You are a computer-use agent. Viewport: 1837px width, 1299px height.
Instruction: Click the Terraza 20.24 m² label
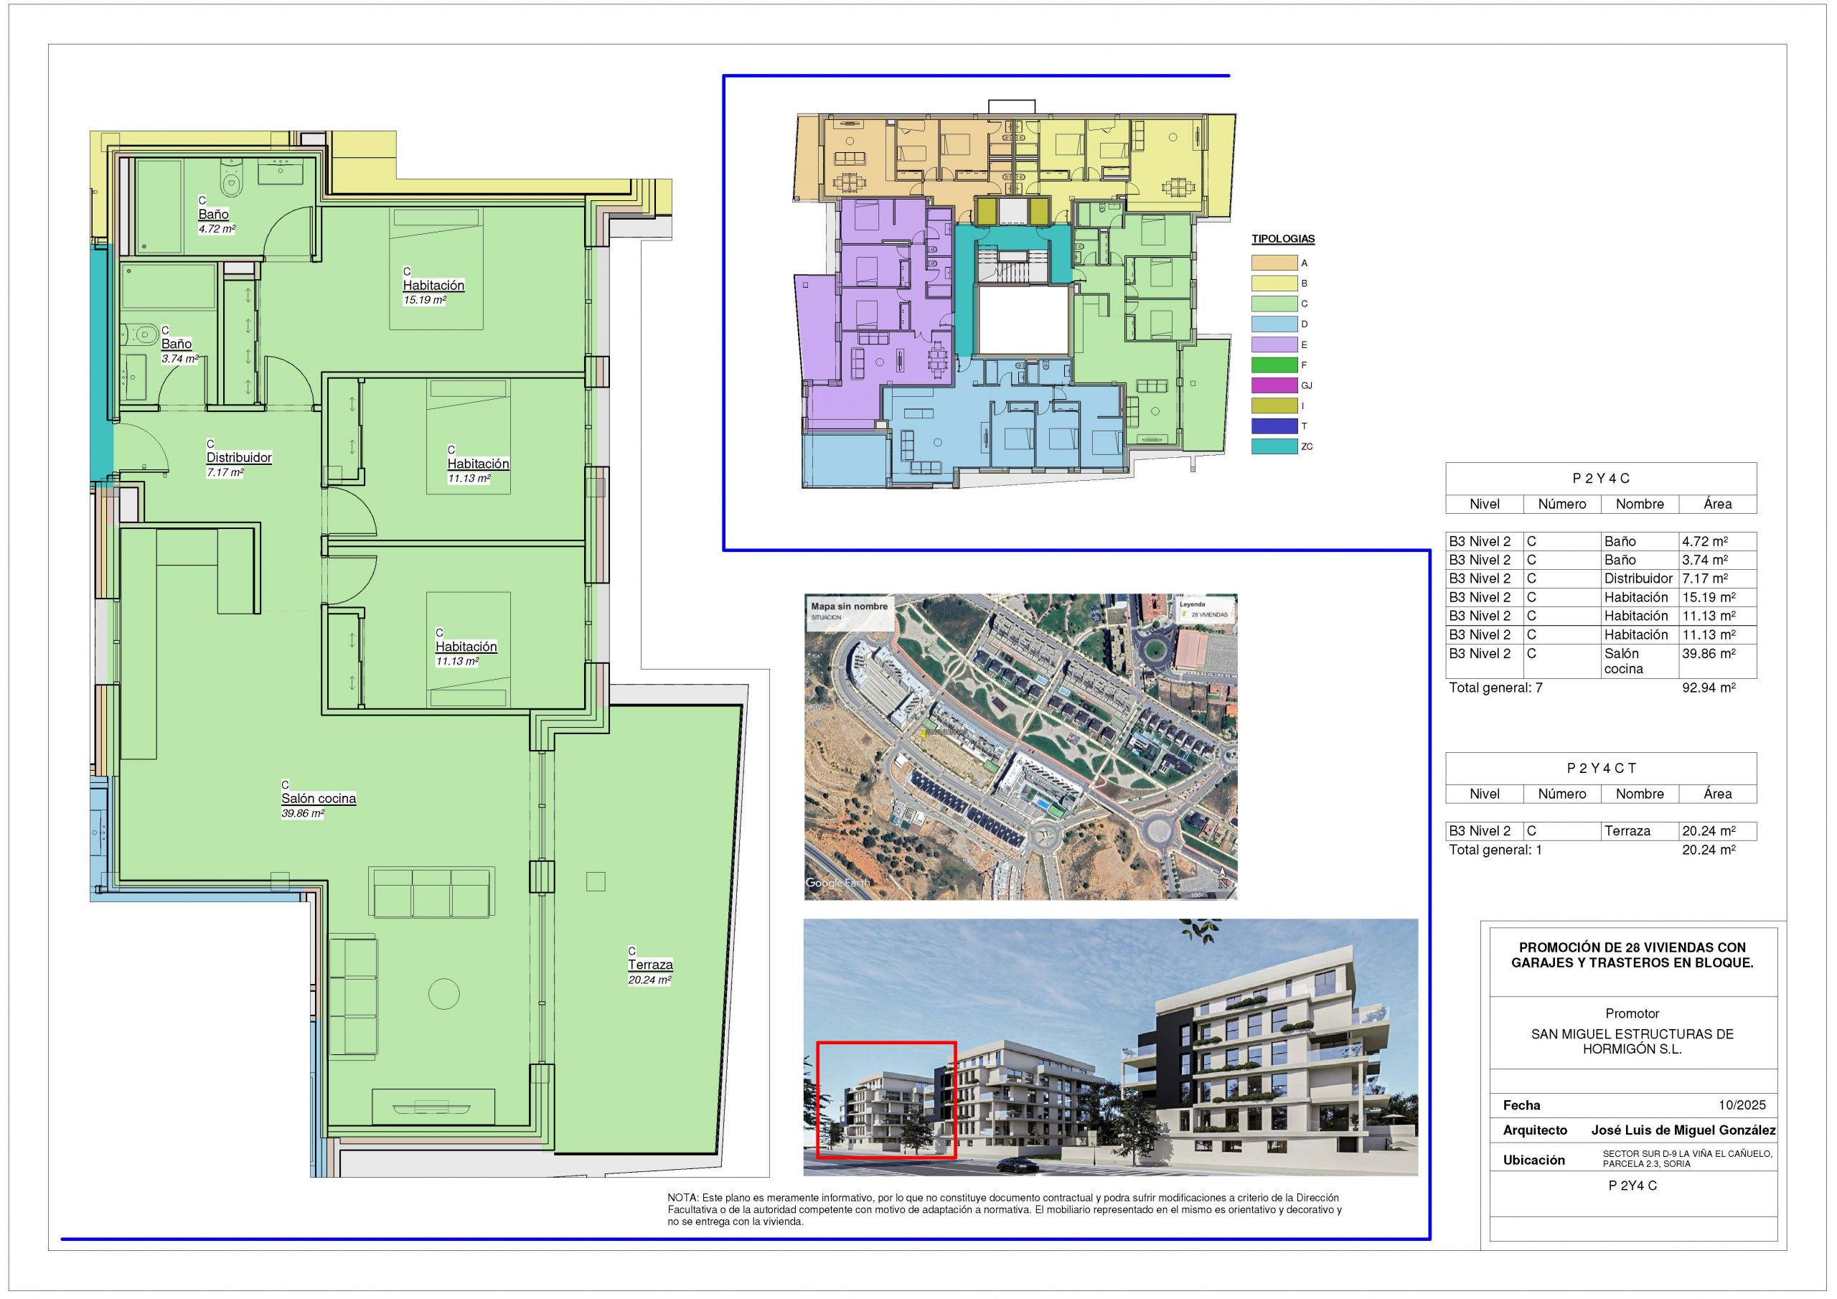click(649, 965)
